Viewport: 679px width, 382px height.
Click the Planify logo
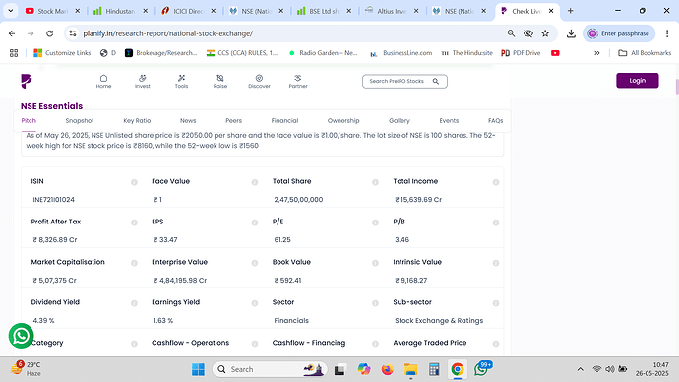(x=27, y=81)
